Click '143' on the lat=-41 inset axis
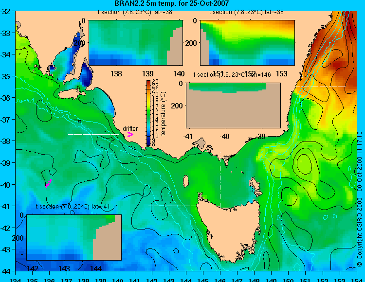Screen dimensions: 365x282 coord(64,268)
